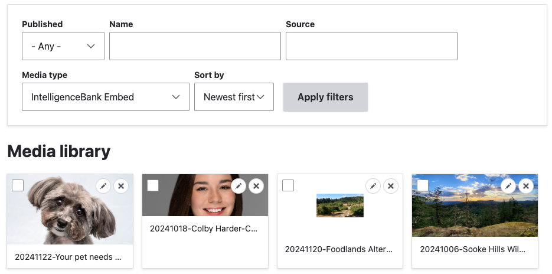Delete the pet dog media item

121,186
